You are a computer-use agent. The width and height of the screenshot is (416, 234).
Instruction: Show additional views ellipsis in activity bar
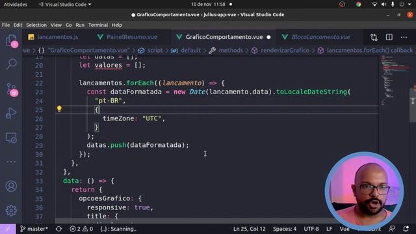point(11,162)
